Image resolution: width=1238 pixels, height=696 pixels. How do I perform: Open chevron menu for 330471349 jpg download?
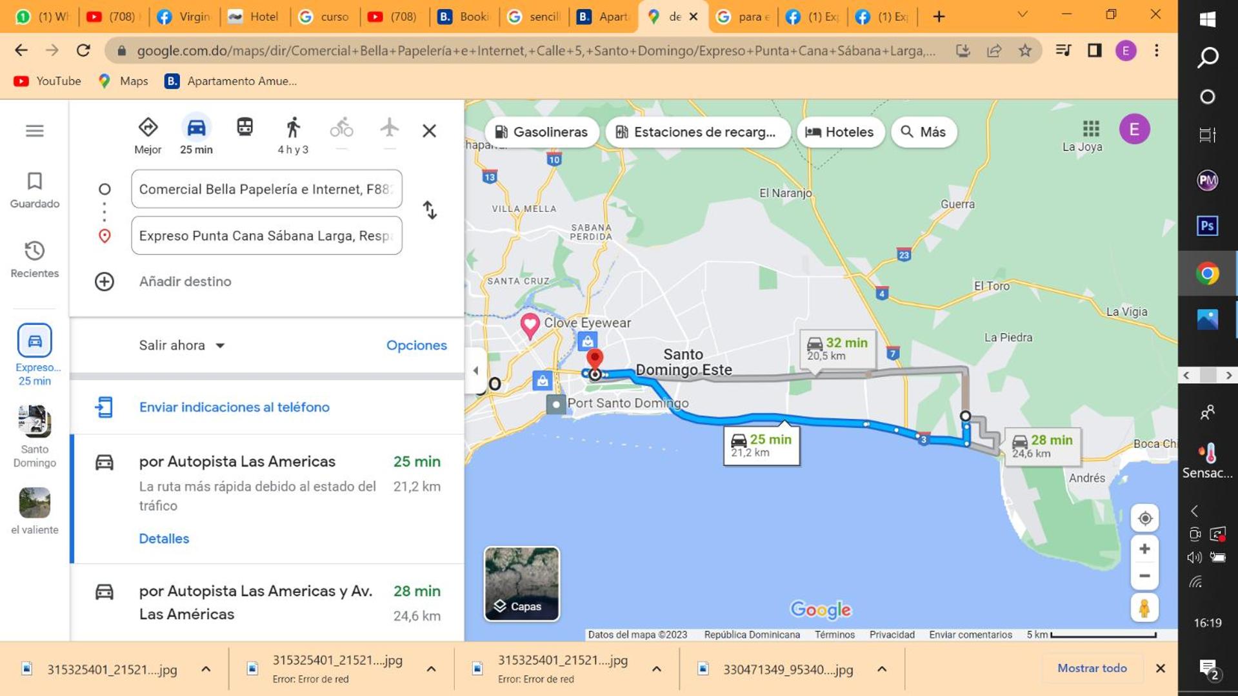pyautogui.click(x=882, y=669)
